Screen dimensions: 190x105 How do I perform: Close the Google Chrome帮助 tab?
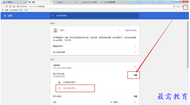coord(101,2)
